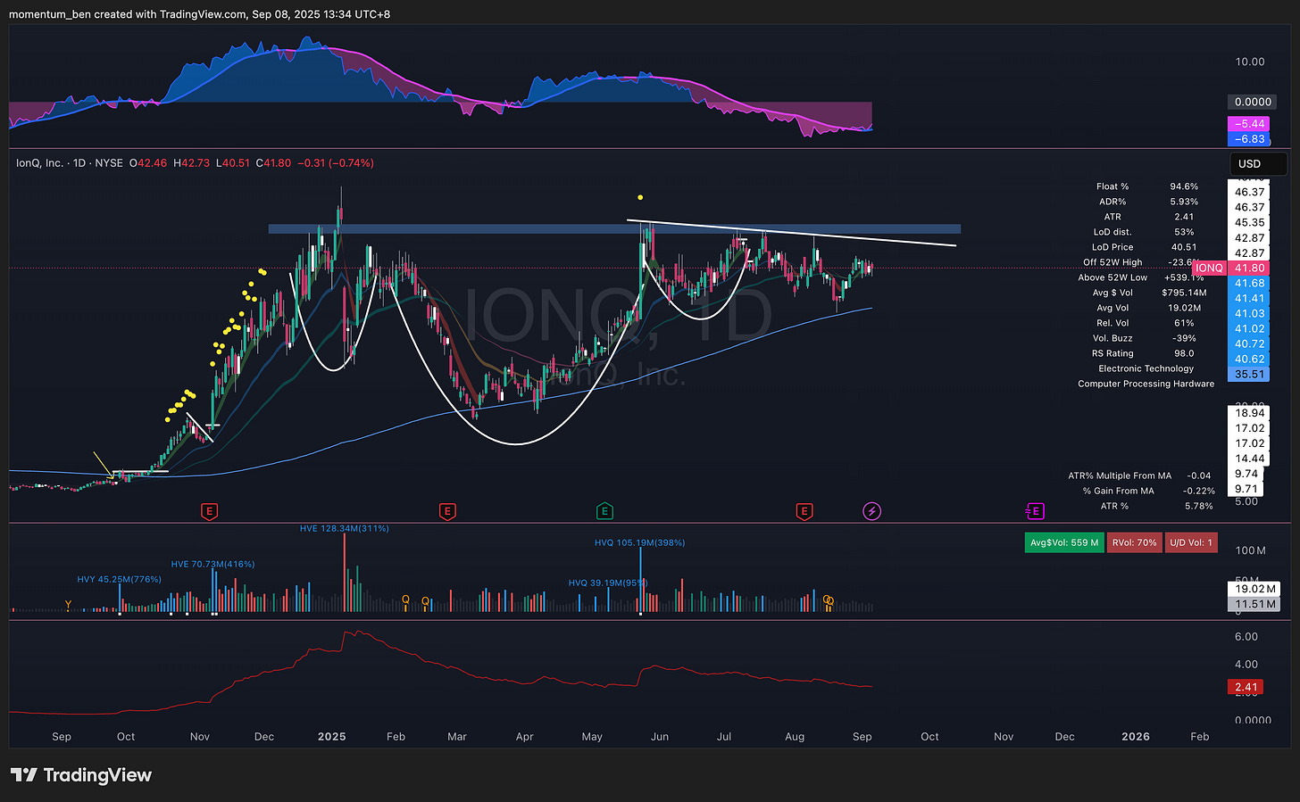Click the 2025 label on time axis

[331, 736]
